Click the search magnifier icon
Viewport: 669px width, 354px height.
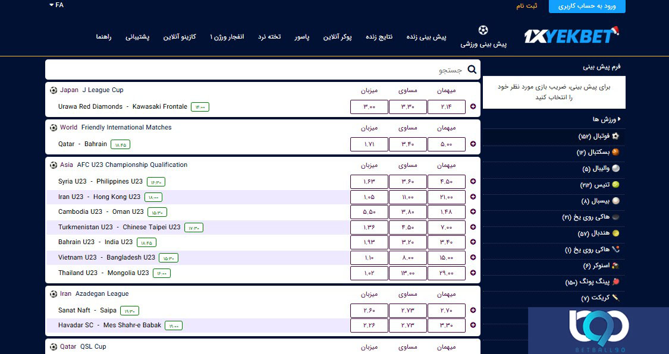472,70
